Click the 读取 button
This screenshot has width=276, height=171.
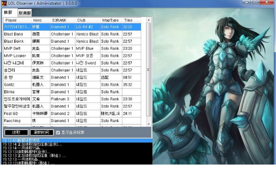tap(17, 132)
